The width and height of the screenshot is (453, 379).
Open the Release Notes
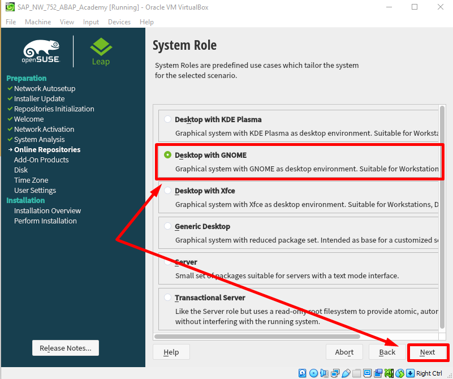click(x=66, y=348)
